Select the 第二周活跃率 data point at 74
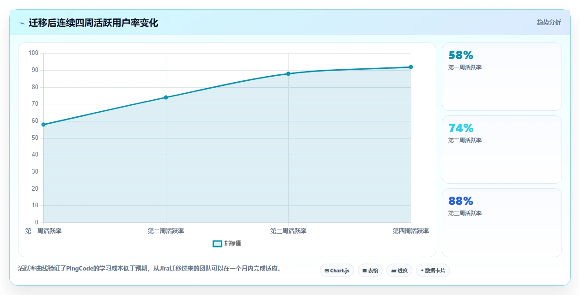Viewport: 580px width, 295px height. (166, 97)
